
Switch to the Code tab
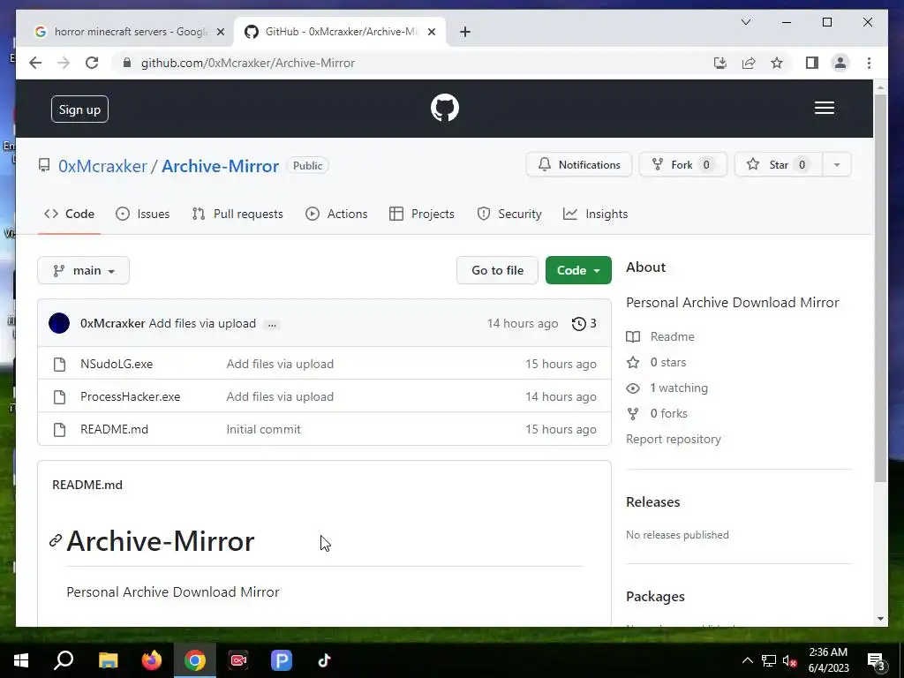(x=69, y=214)
